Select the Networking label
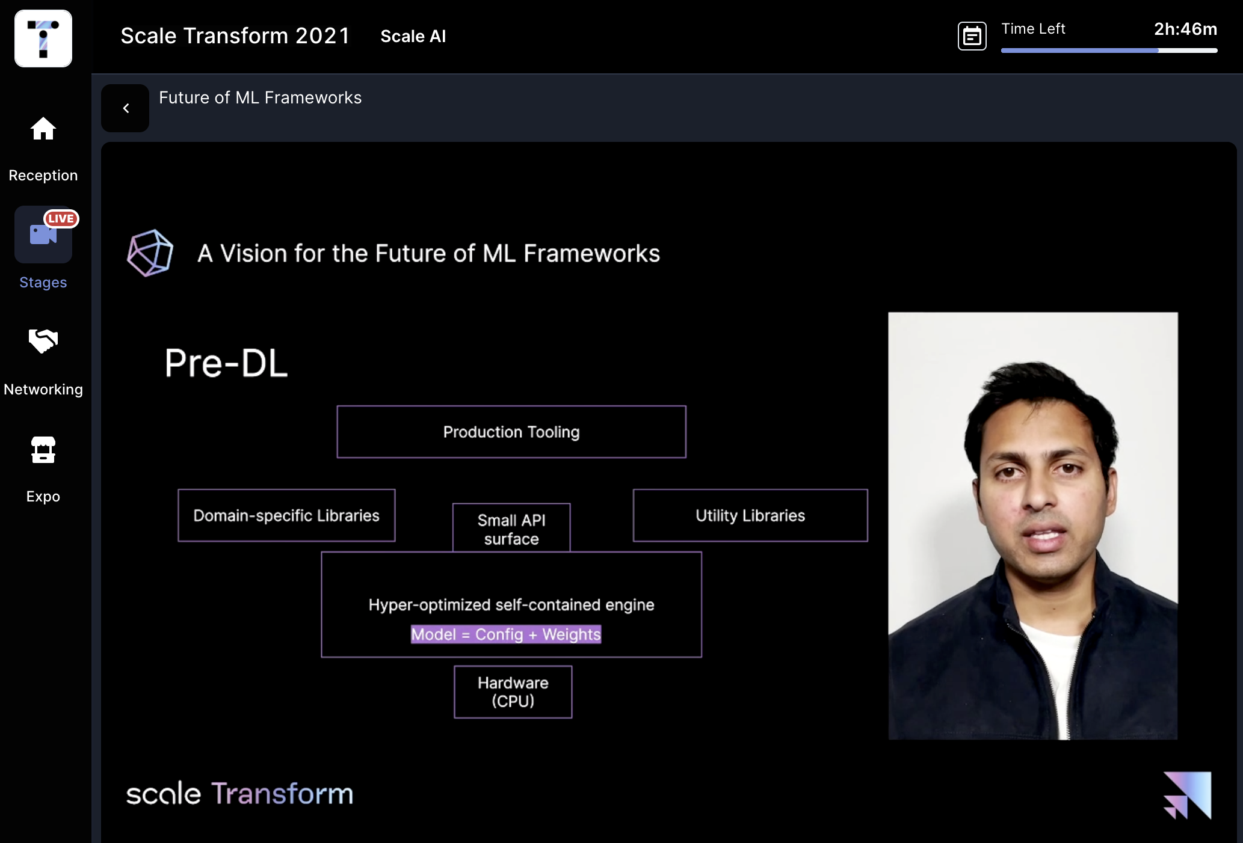This screenshot has height=843, width=1243. pos(43,390)
